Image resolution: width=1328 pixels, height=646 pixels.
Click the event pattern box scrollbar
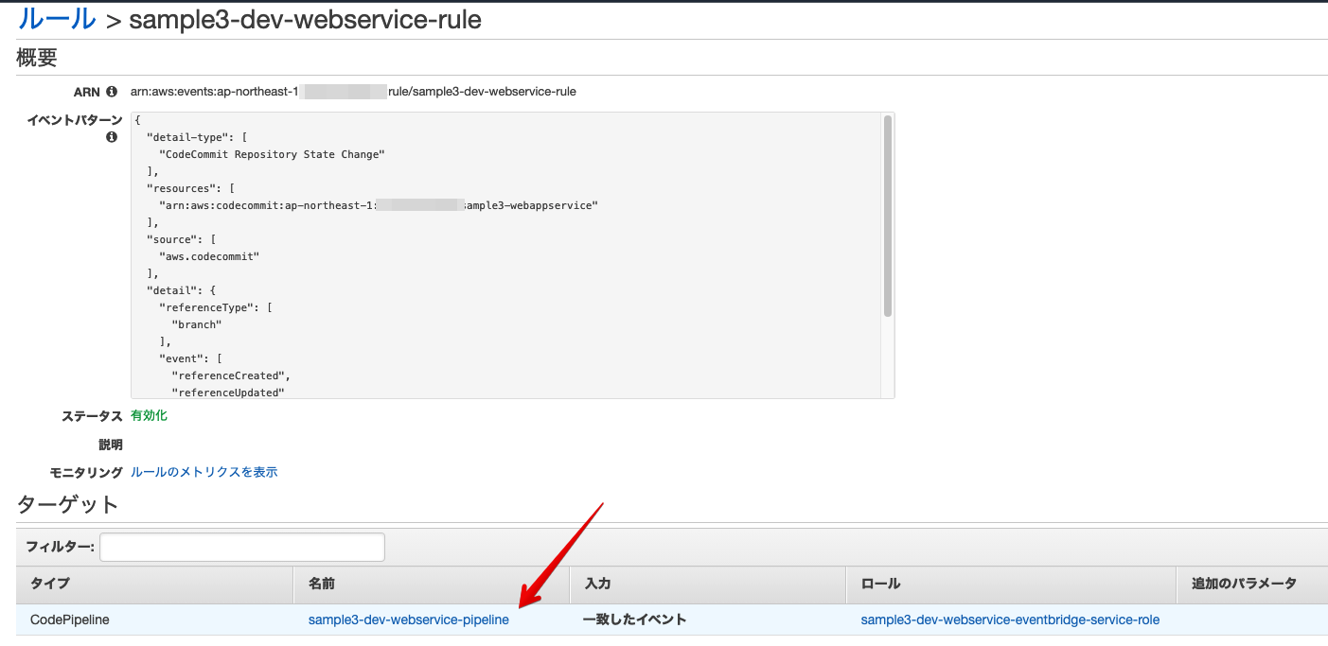[x=887, y=216]
